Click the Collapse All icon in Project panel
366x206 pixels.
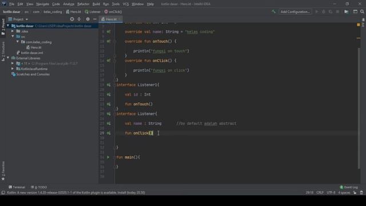[x=79, y=19]
